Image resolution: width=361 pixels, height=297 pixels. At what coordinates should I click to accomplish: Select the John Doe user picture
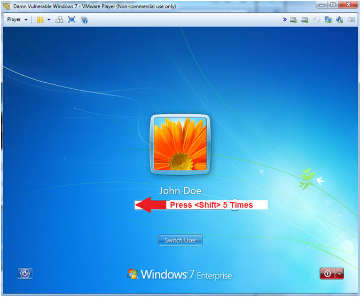click(x=180, y=144)
